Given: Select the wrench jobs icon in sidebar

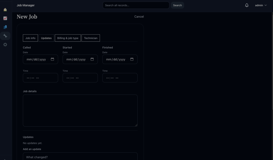Looking at the screenshot, I should click(5, 36).
